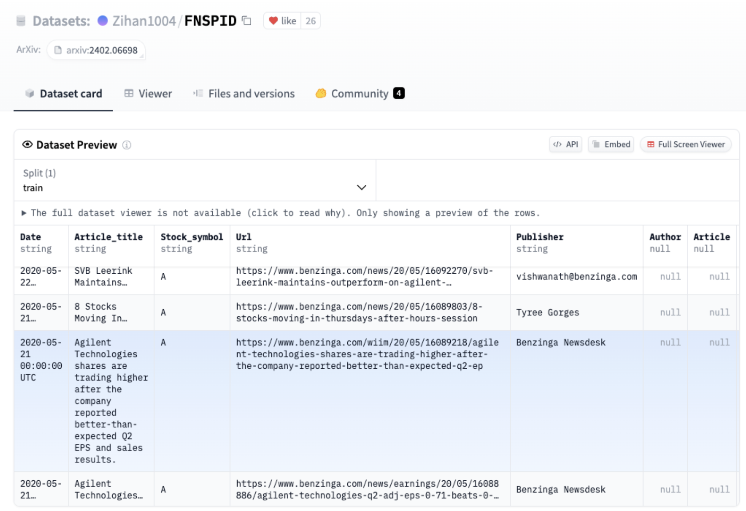Click the Community hands emoji icon
This screenshot has width=746, height=511.
pyautogui.click(x=321, y=94)
